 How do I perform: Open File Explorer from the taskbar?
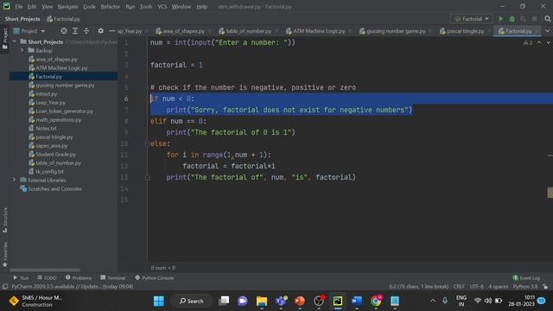[262, 301]
